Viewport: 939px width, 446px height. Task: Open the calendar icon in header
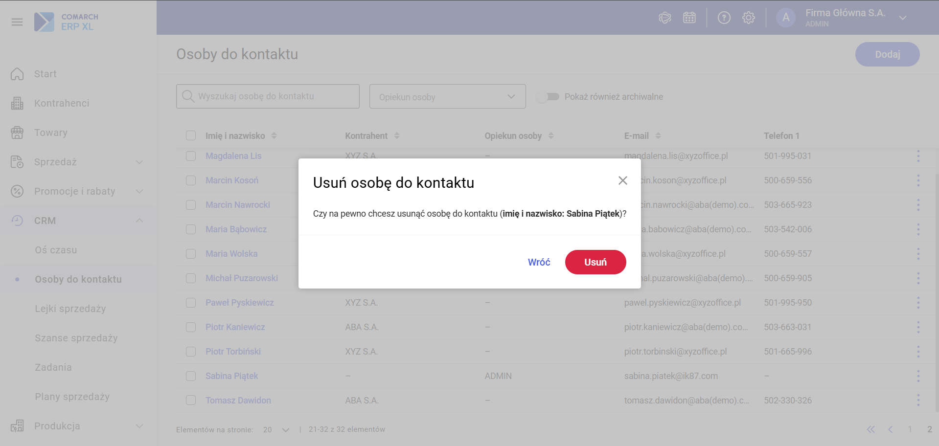point(689,18)
